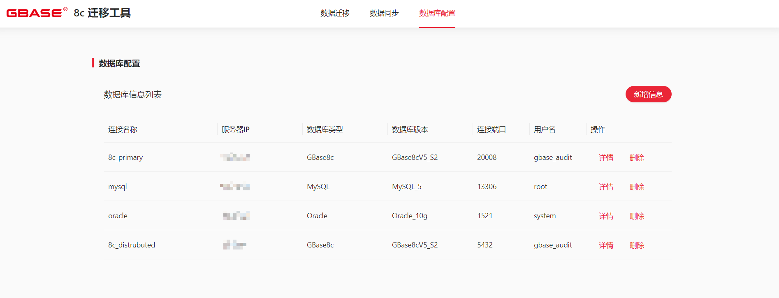779x298 pixels.
Task: Open 详情 for mysql connection
Action: [606, 187]
